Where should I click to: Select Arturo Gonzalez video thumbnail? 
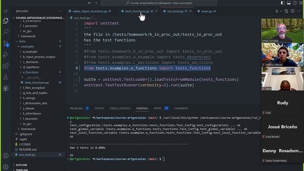[x=283, y=30]
